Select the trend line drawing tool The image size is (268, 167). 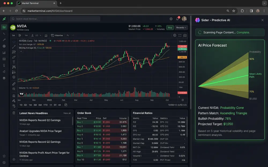pos(14,47)
